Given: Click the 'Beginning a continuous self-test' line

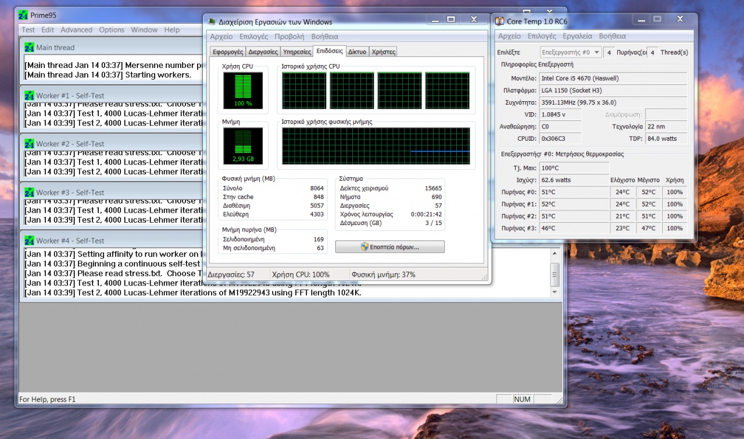Looking at the screenshot, I should 112,264.
